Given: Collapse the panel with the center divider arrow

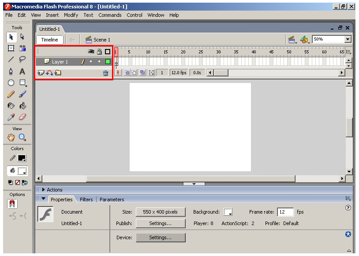Looking at the screenshot, I should [x=194, y=184].
